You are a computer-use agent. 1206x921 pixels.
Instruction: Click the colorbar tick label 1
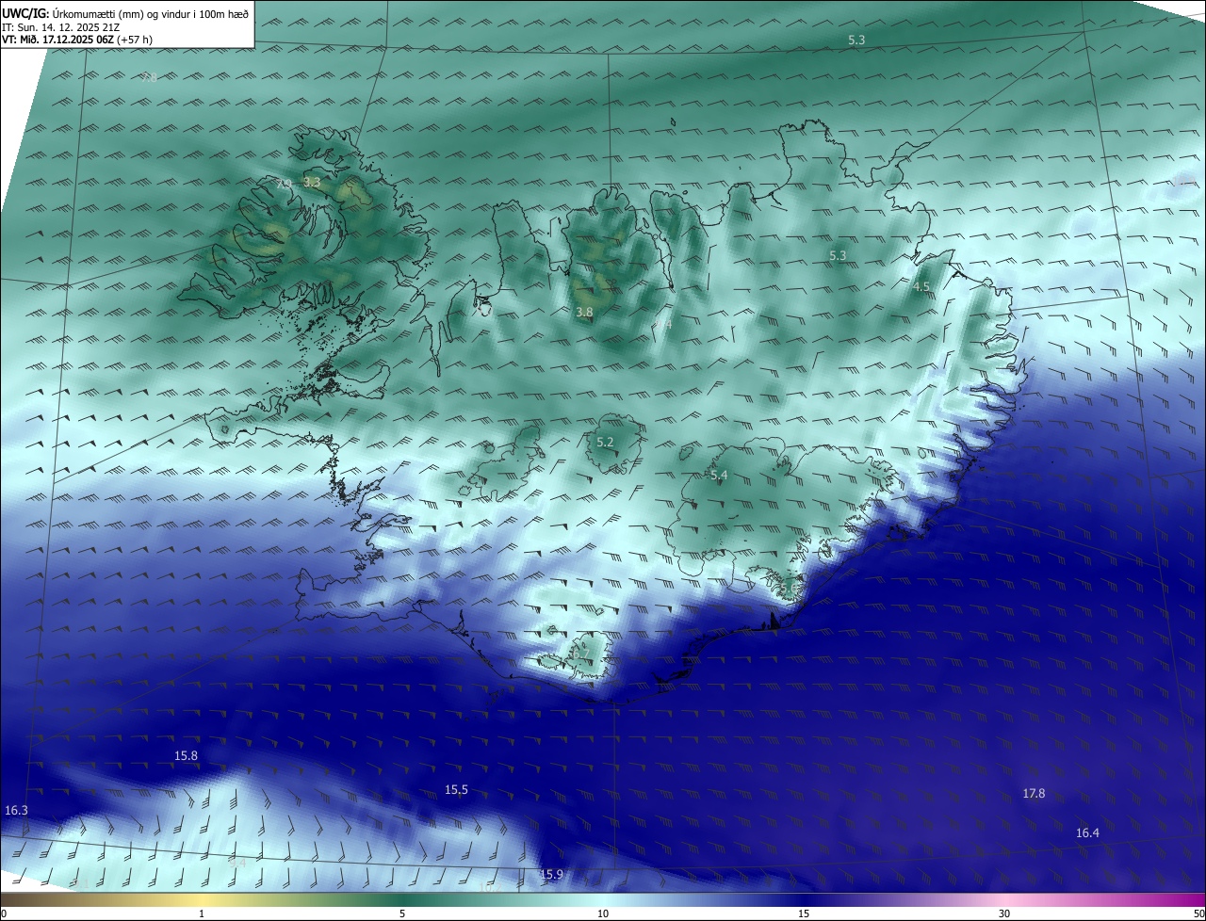coord(202,913)
